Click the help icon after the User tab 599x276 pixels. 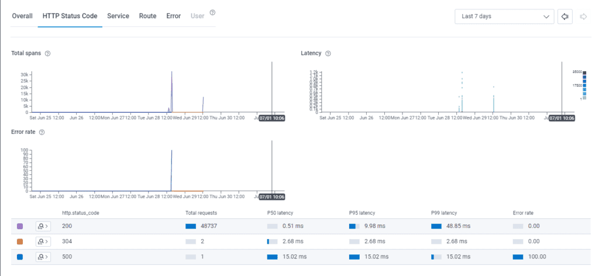point(212,12)
